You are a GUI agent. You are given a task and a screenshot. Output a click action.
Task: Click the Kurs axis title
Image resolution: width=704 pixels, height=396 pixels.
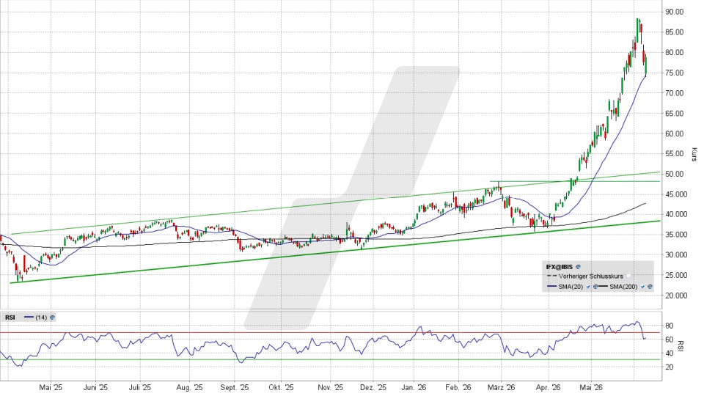click(x=694, y=155)
